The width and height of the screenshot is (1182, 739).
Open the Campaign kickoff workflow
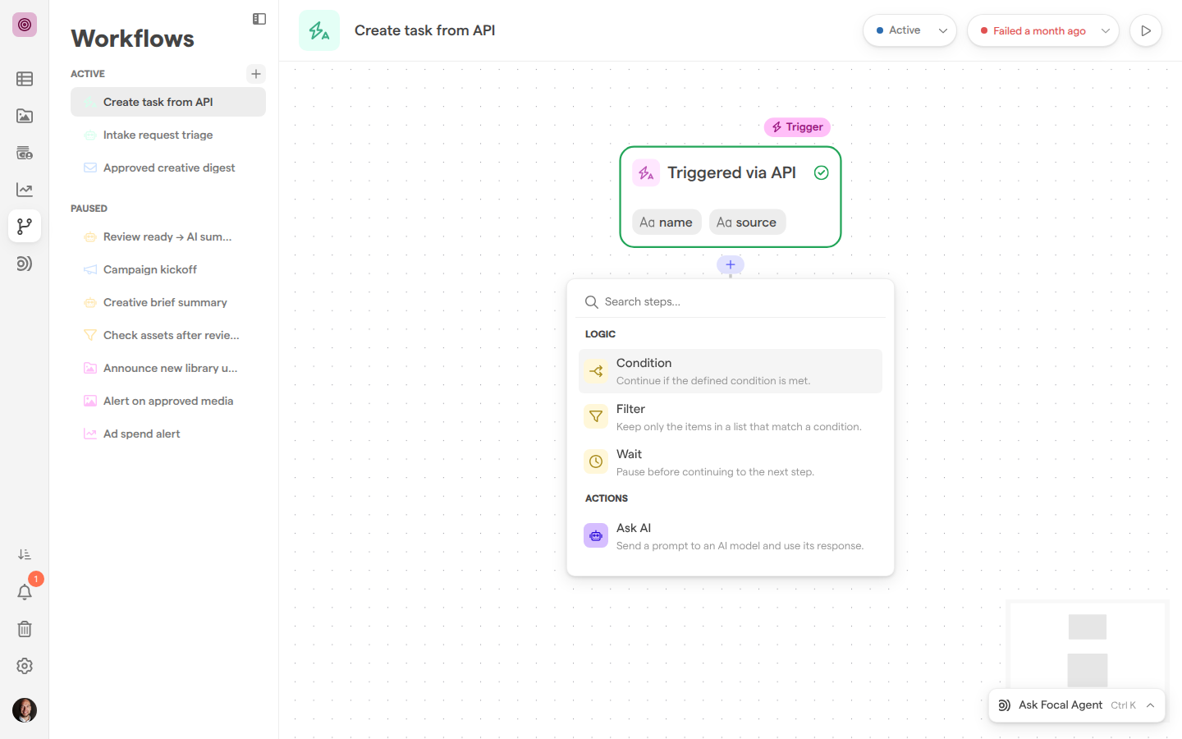[x=168, y=269]
